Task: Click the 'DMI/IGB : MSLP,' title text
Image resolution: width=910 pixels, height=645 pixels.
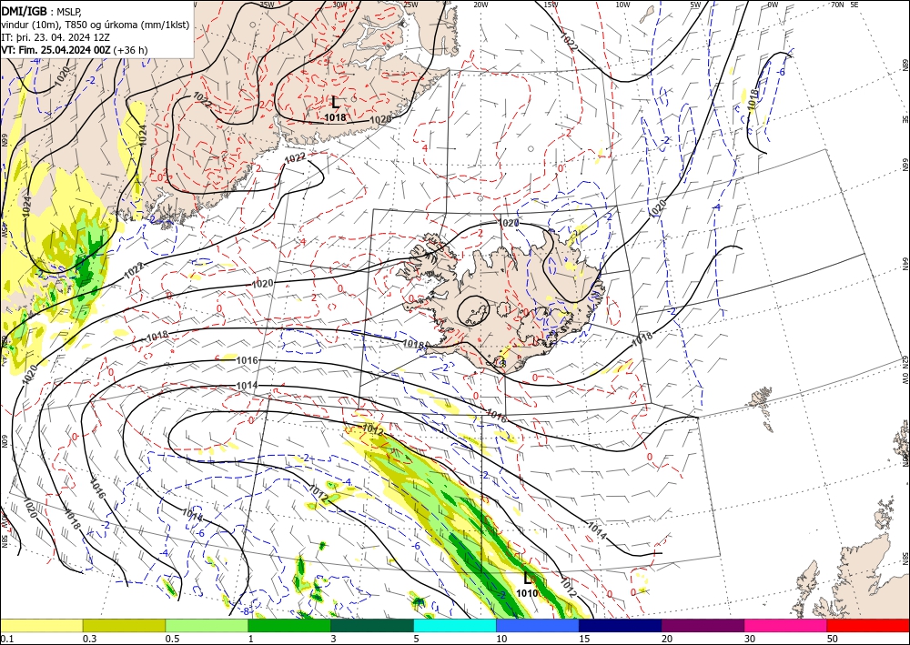Action: pos(42,11)
